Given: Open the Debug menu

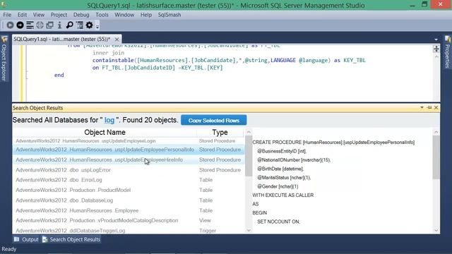Looking at the screenshot, I should (x=81, y=15).
